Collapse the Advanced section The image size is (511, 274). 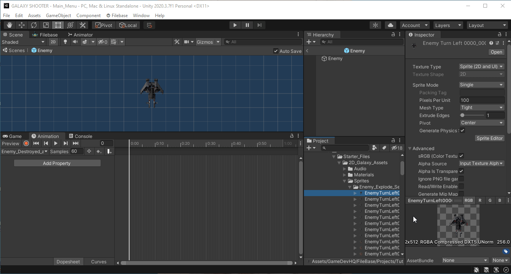[410, 149]
